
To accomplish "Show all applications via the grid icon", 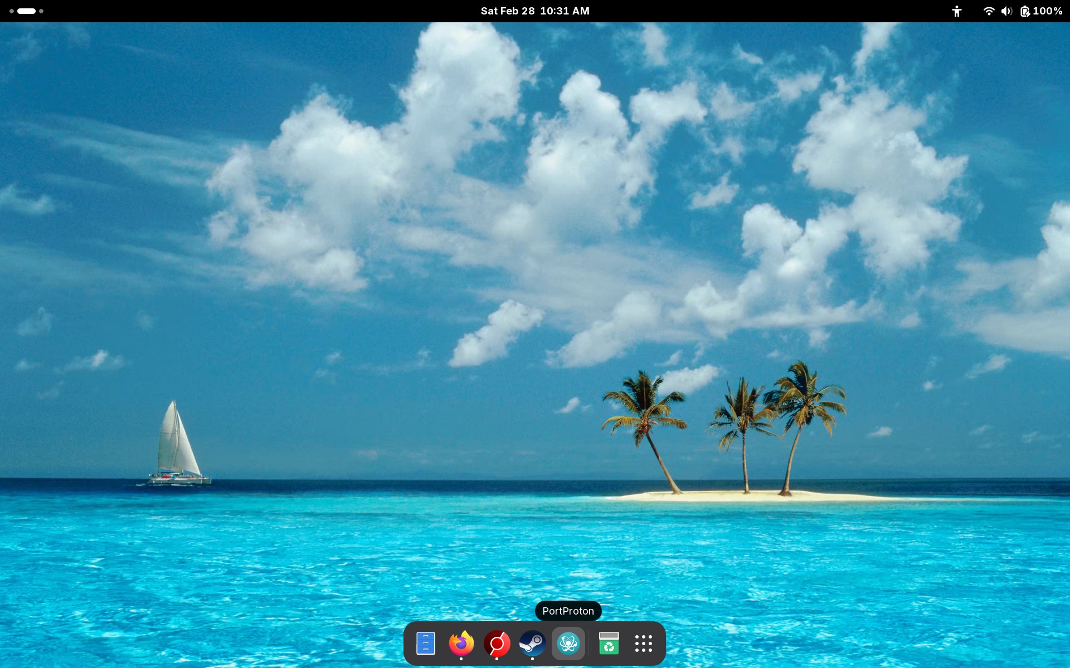I will [x=643, y=644].
